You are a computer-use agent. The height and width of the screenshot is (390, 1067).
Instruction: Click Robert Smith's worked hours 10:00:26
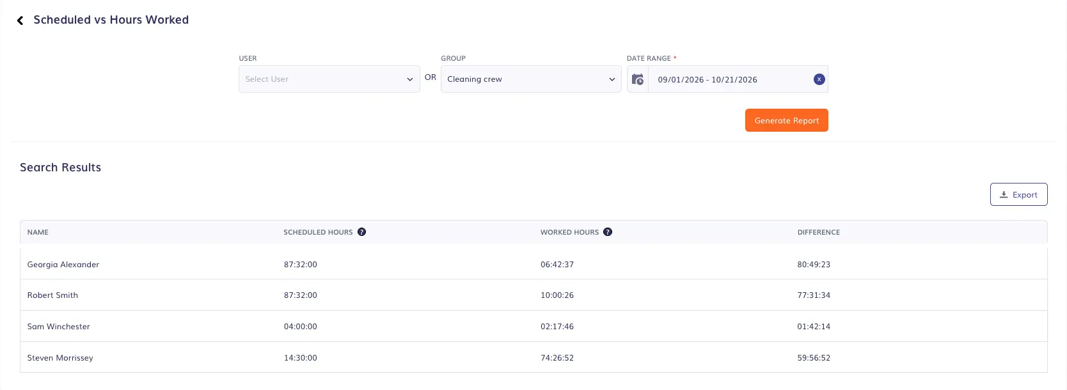557,295
